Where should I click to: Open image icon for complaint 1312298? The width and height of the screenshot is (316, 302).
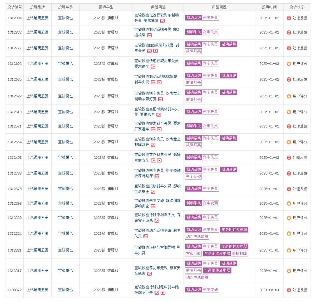coord(153,206)
